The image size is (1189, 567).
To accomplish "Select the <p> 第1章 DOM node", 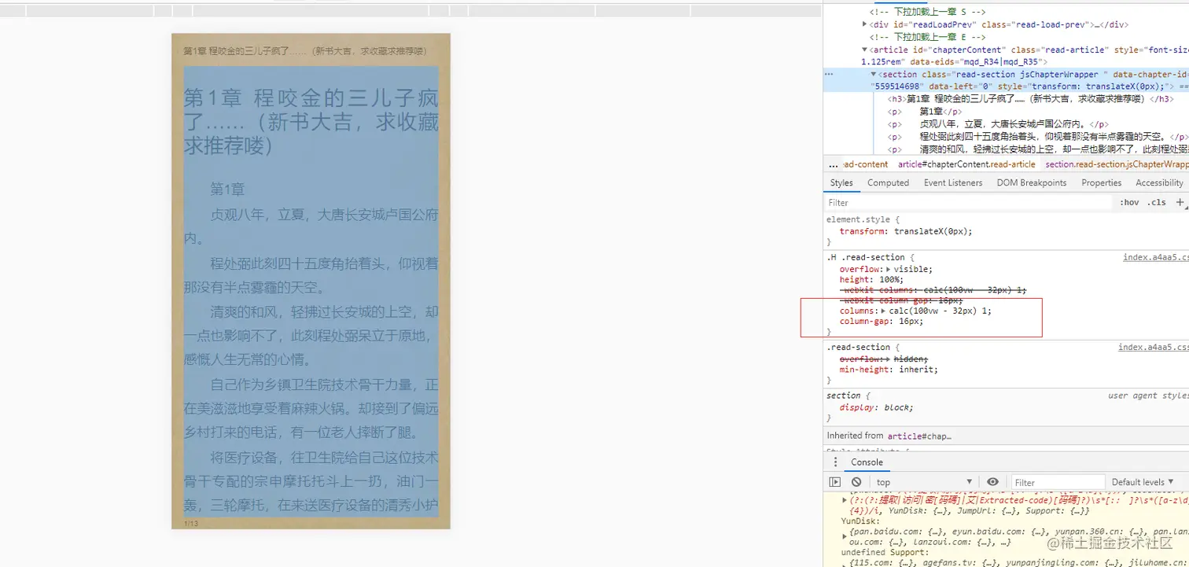I will (x=925, y=112).
